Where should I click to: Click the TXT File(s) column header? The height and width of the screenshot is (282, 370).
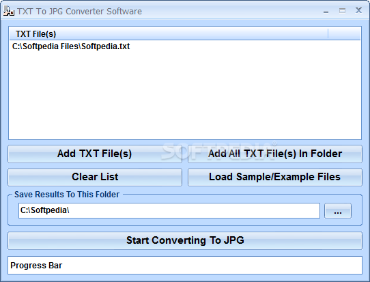169,33
